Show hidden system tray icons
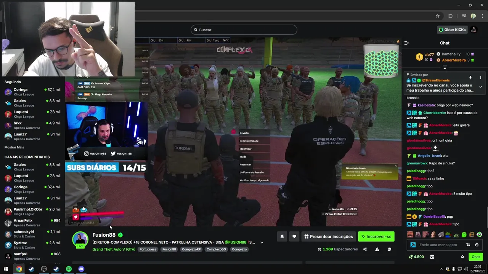 click(441, 269)
